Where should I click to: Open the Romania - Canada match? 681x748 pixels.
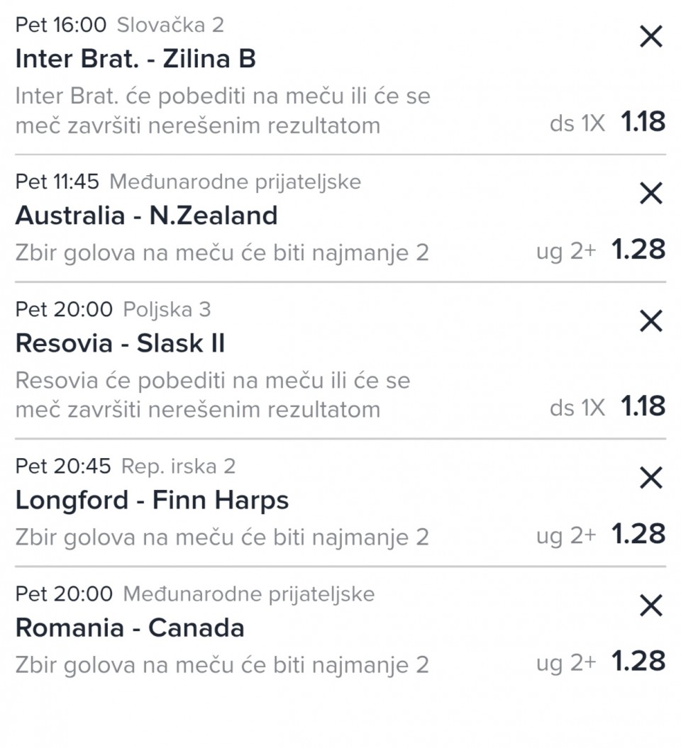[130, 627]
